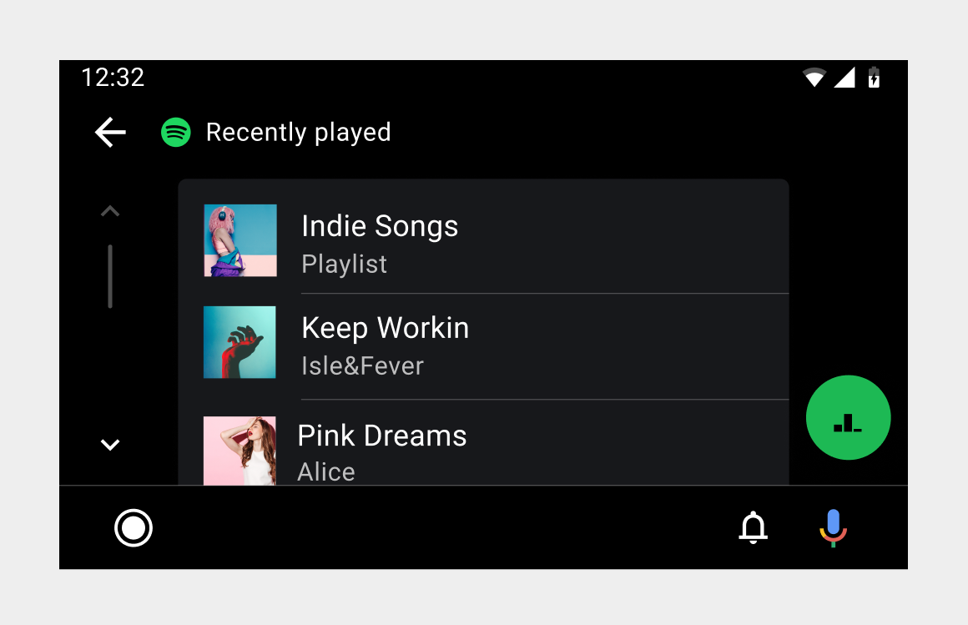Tap the home circle button in the taskbar

point(134,527)
